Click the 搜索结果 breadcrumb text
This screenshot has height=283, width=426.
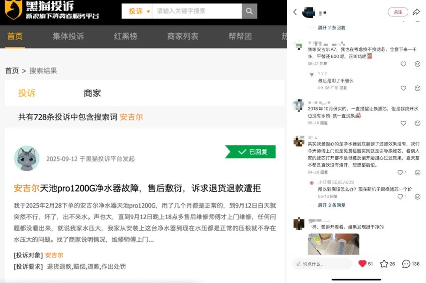point(43,71)
